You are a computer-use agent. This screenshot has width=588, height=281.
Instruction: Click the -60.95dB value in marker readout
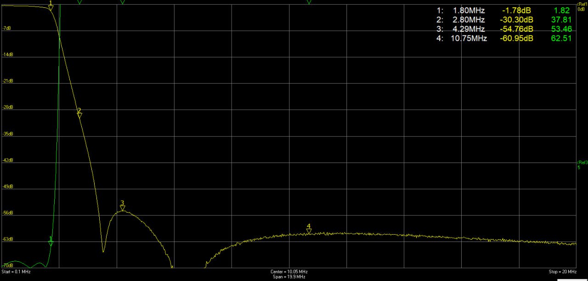(x=516, y=38)
